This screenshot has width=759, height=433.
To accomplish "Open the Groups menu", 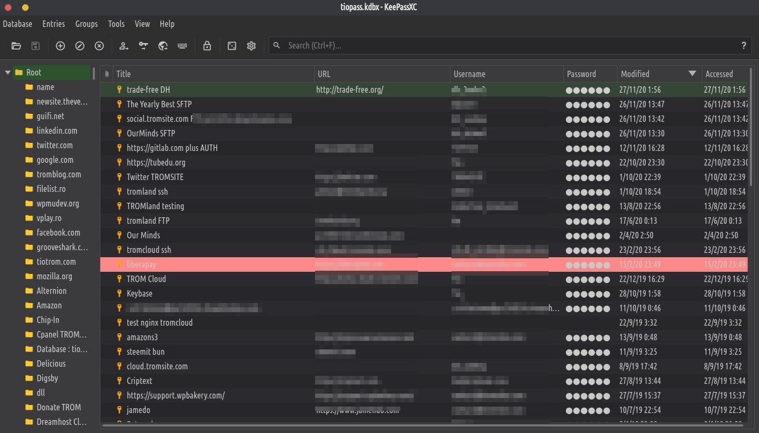I will coord(86,24).
